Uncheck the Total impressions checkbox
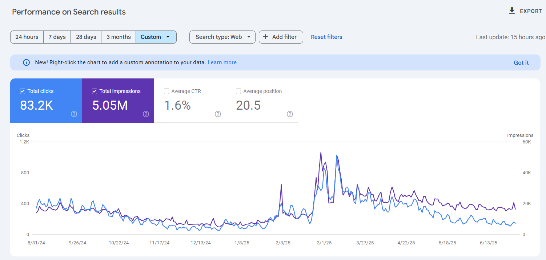This screenshot has height=260, width=546. click(x=94, y=91)
